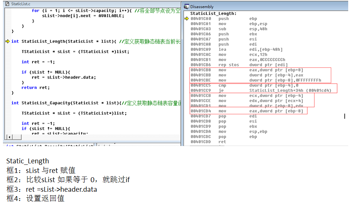Click the horizontal scrollbar thumb in source pane

[17, 137]
